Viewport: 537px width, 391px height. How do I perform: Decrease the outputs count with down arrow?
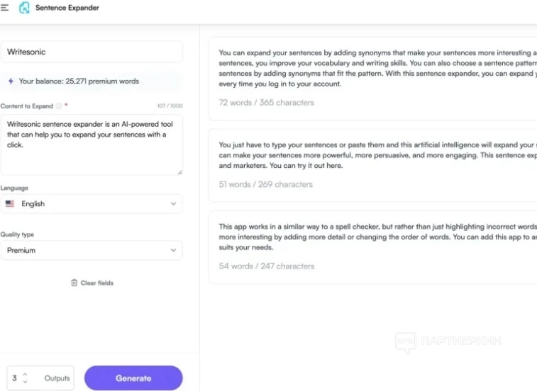point(25,382)
